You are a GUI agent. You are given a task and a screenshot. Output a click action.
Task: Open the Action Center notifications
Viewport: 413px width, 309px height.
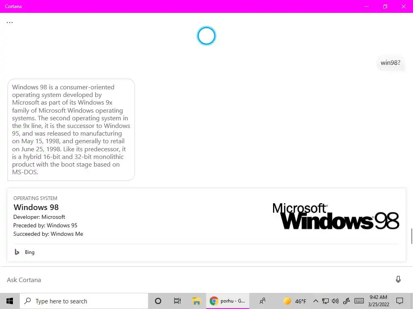click(400, 301)
